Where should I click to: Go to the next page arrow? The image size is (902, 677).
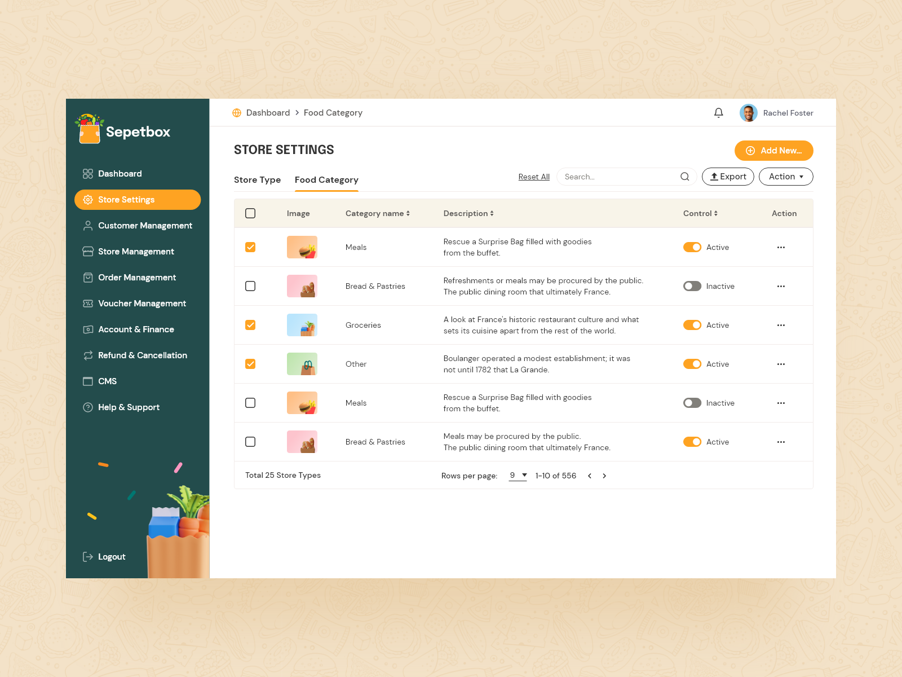point(604,476)
